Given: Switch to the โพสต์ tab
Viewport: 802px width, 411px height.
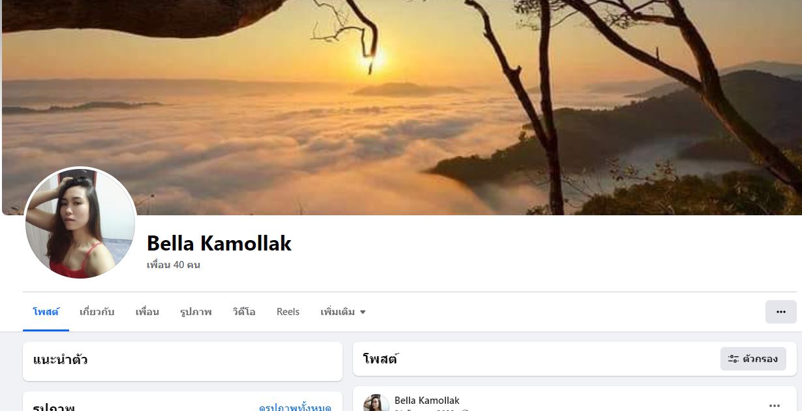Looking at the screenshot, I should 46,312.
